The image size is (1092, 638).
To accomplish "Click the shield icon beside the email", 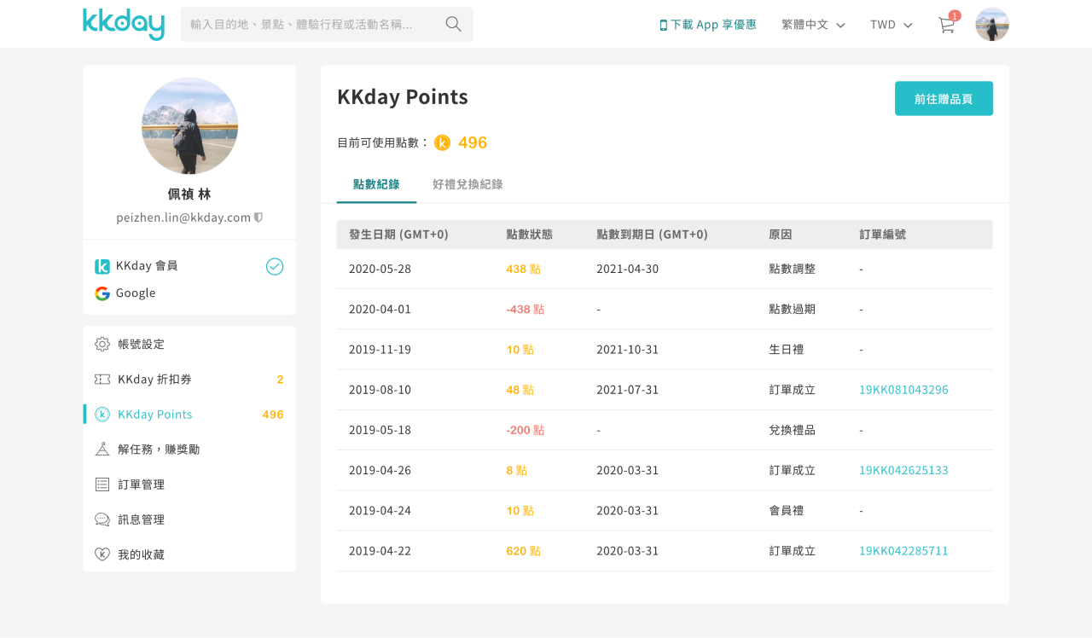I will pos(258,217).
